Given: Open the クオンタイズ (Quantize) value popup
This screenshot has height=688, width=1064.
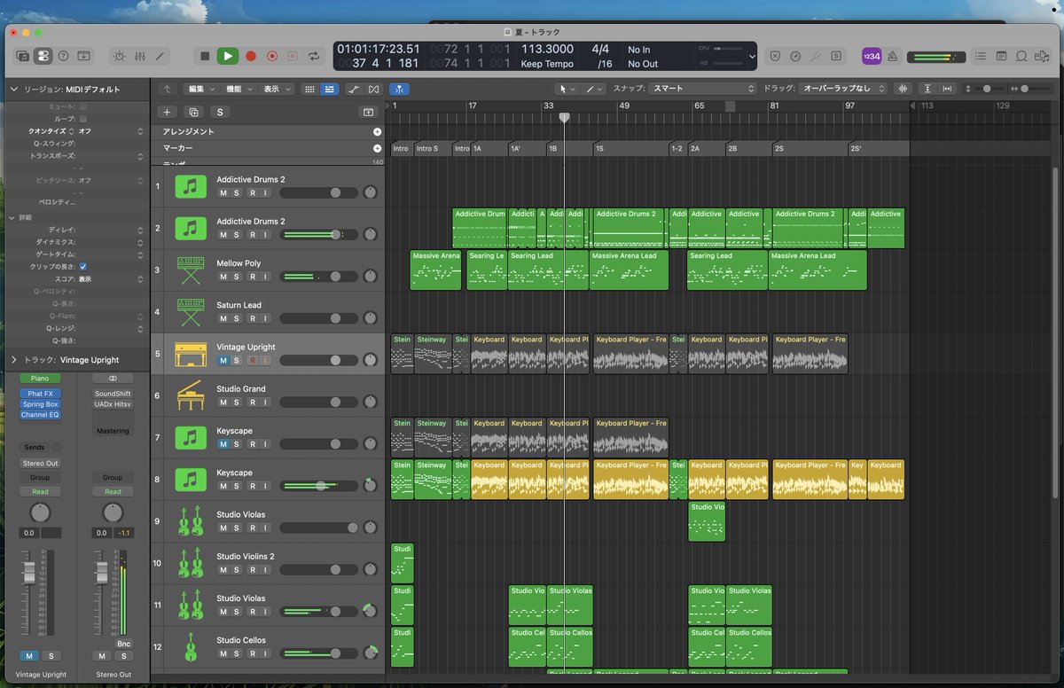Looking at the screenshot, I should (x=112, y=131).
